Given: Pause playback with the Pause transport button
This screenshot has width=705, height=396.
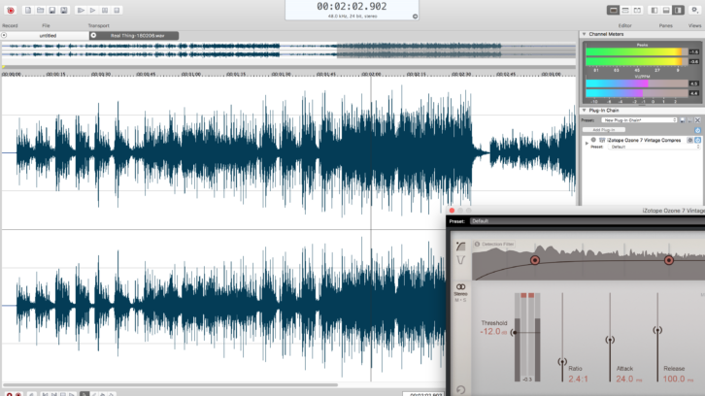Looking at the screenshot, I should (105, 10).
